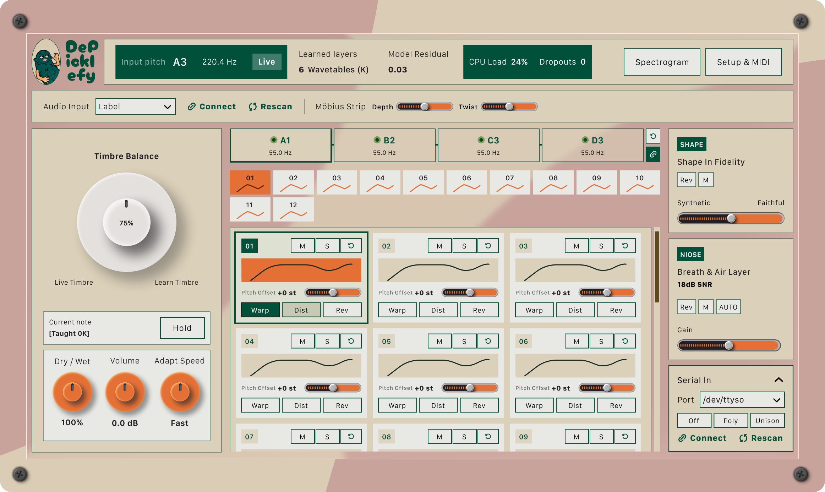Click the layer list vertical scrollbar
825x492 pixels.
coord(657,267)
